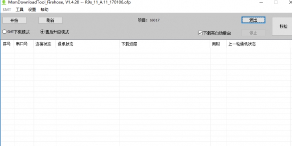Select the SMT下载模式 radio button
This screenshot has height=146, width=292.
tap(16, 32)
